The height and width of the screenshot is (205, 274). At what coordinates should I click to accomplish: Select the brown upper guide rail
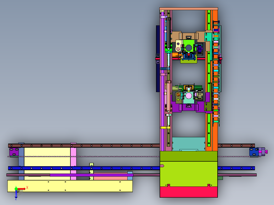(x=84, y=146)
